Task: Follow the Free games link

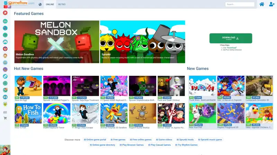Action: [x=118, y=139]
